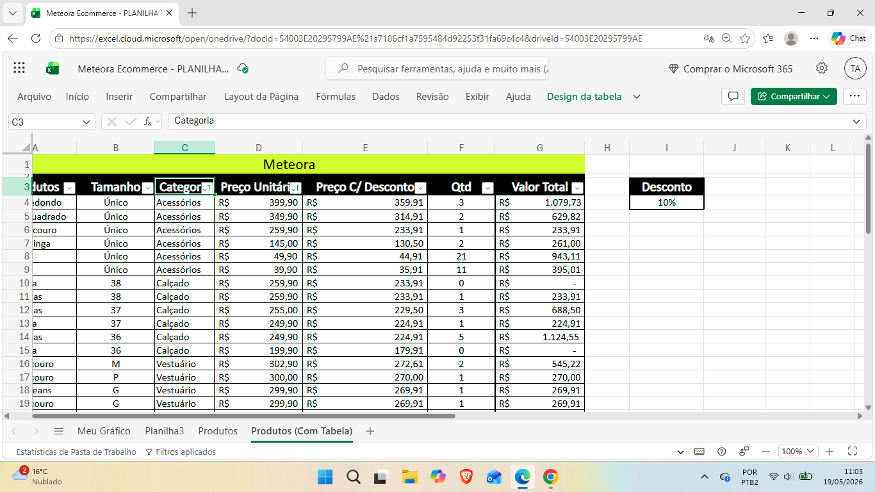
Task: Open the Qtd column filter dropdown
Action: click(x=487, y=188)
